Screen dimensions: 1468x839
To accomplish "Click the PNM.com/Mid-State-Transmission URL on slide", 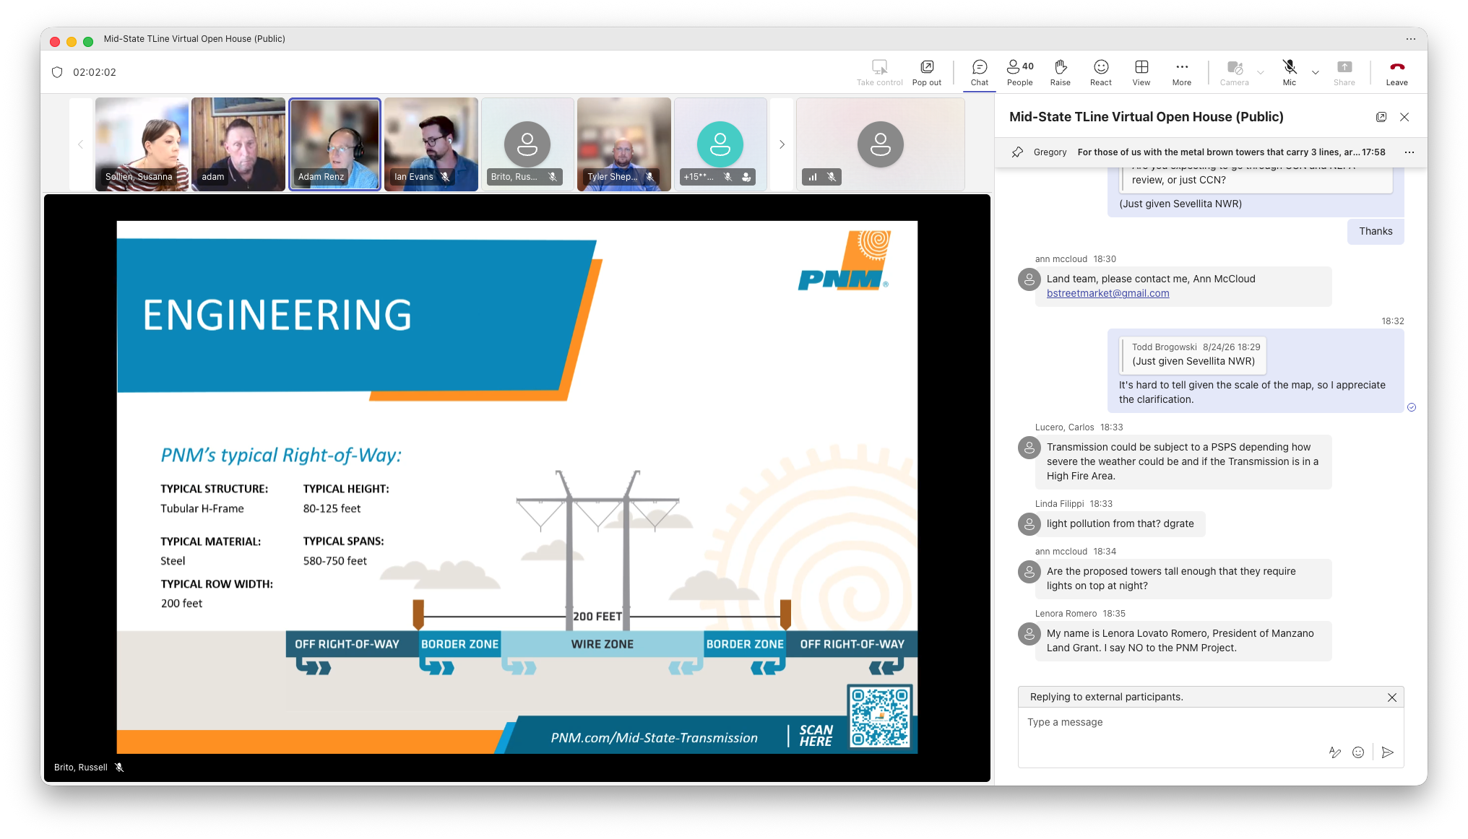I will coord(655,738).
